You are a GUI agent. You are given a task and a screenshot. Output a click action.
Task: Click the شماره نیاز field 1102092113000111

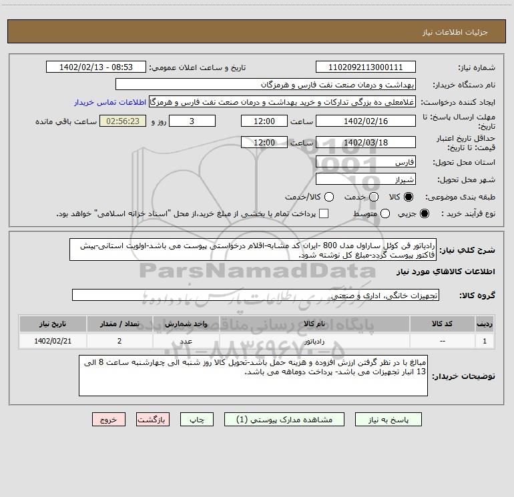click(366, 67)
